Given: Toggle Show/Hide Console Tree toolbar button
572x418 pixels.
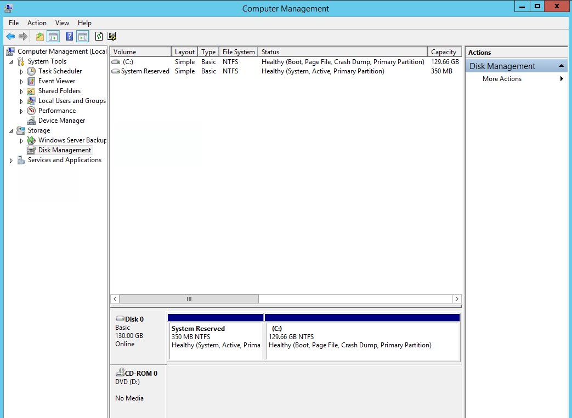Looking at the screenshot, I should pos(53,36).
